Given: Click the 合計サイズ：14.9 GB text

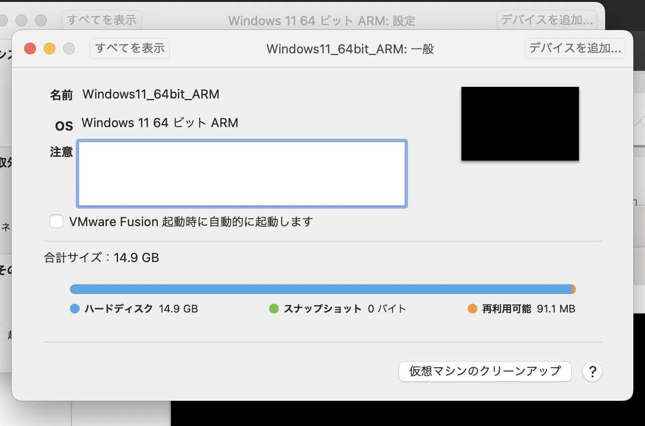Looking at the screenshot, I should (x=102, y=258).
